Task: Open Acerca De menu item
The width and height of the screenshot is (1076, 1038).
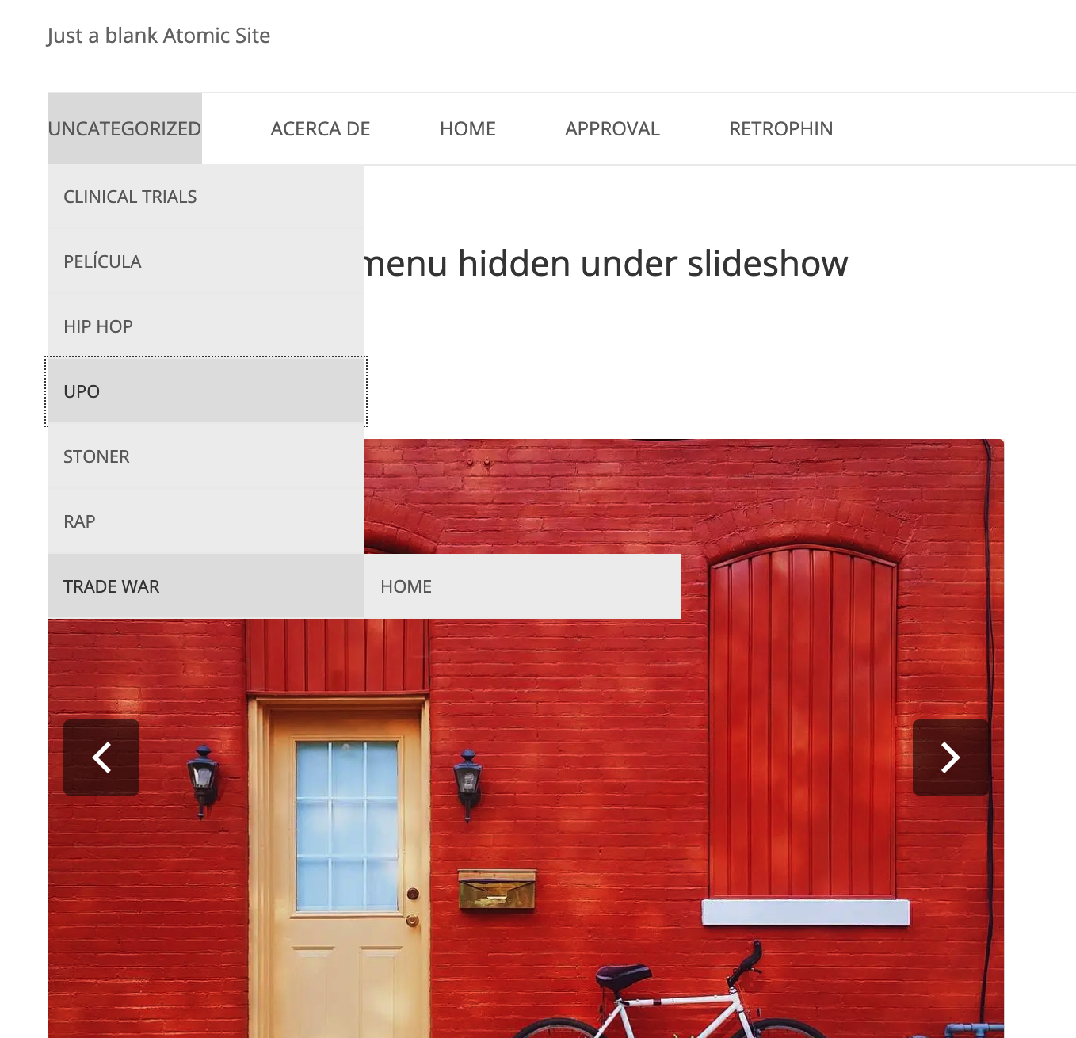Action: tap(320, 129)
